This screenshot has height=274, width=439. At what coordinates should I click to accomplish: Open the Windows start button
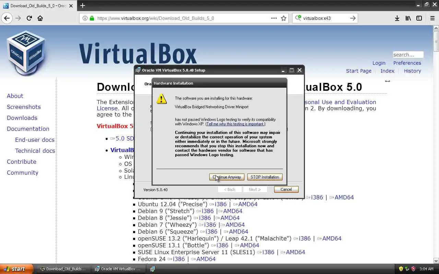pyautogui.click(x=16, y=269)
